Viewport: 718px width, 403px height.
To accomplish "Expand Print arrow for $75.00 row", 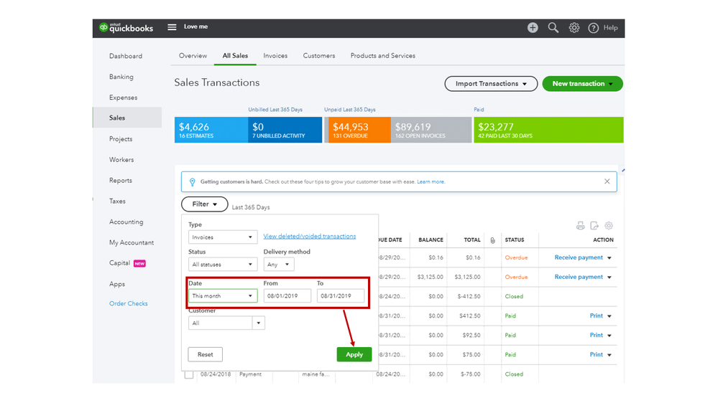I will (609, 355).
